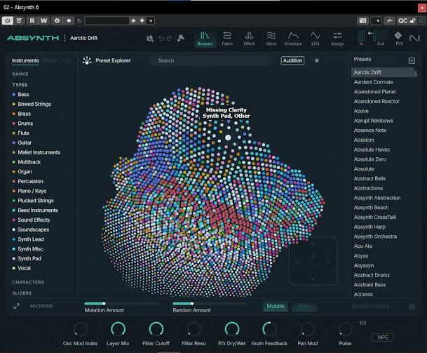Click the mutator expand arrows icon
427x353 pixels.
click(16, 306)
